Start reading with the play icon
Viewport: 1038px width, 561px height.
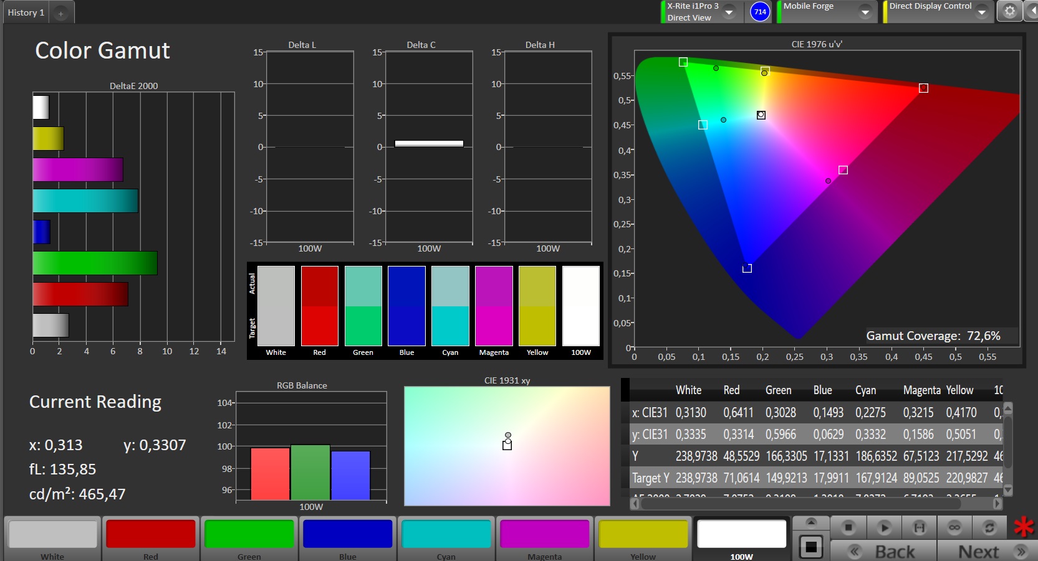(884, 527)
